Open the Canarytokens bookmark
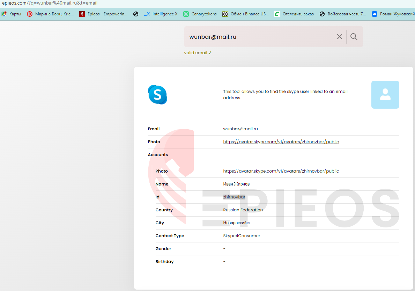415x291 pixels. (x=200, y=14)
